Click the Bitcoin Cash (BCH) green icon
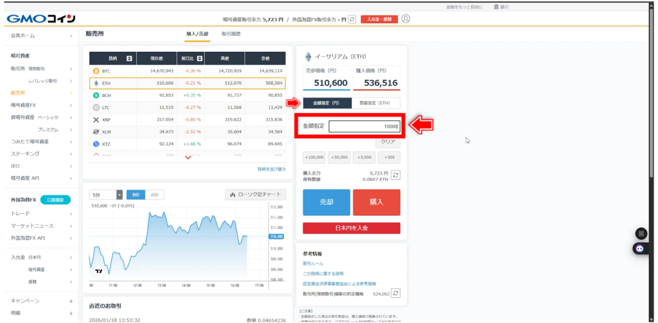The image size is (658, 323). (x=96, y=95)
